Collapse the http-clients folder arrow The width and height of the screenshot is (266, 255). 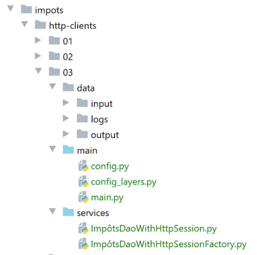25,24
